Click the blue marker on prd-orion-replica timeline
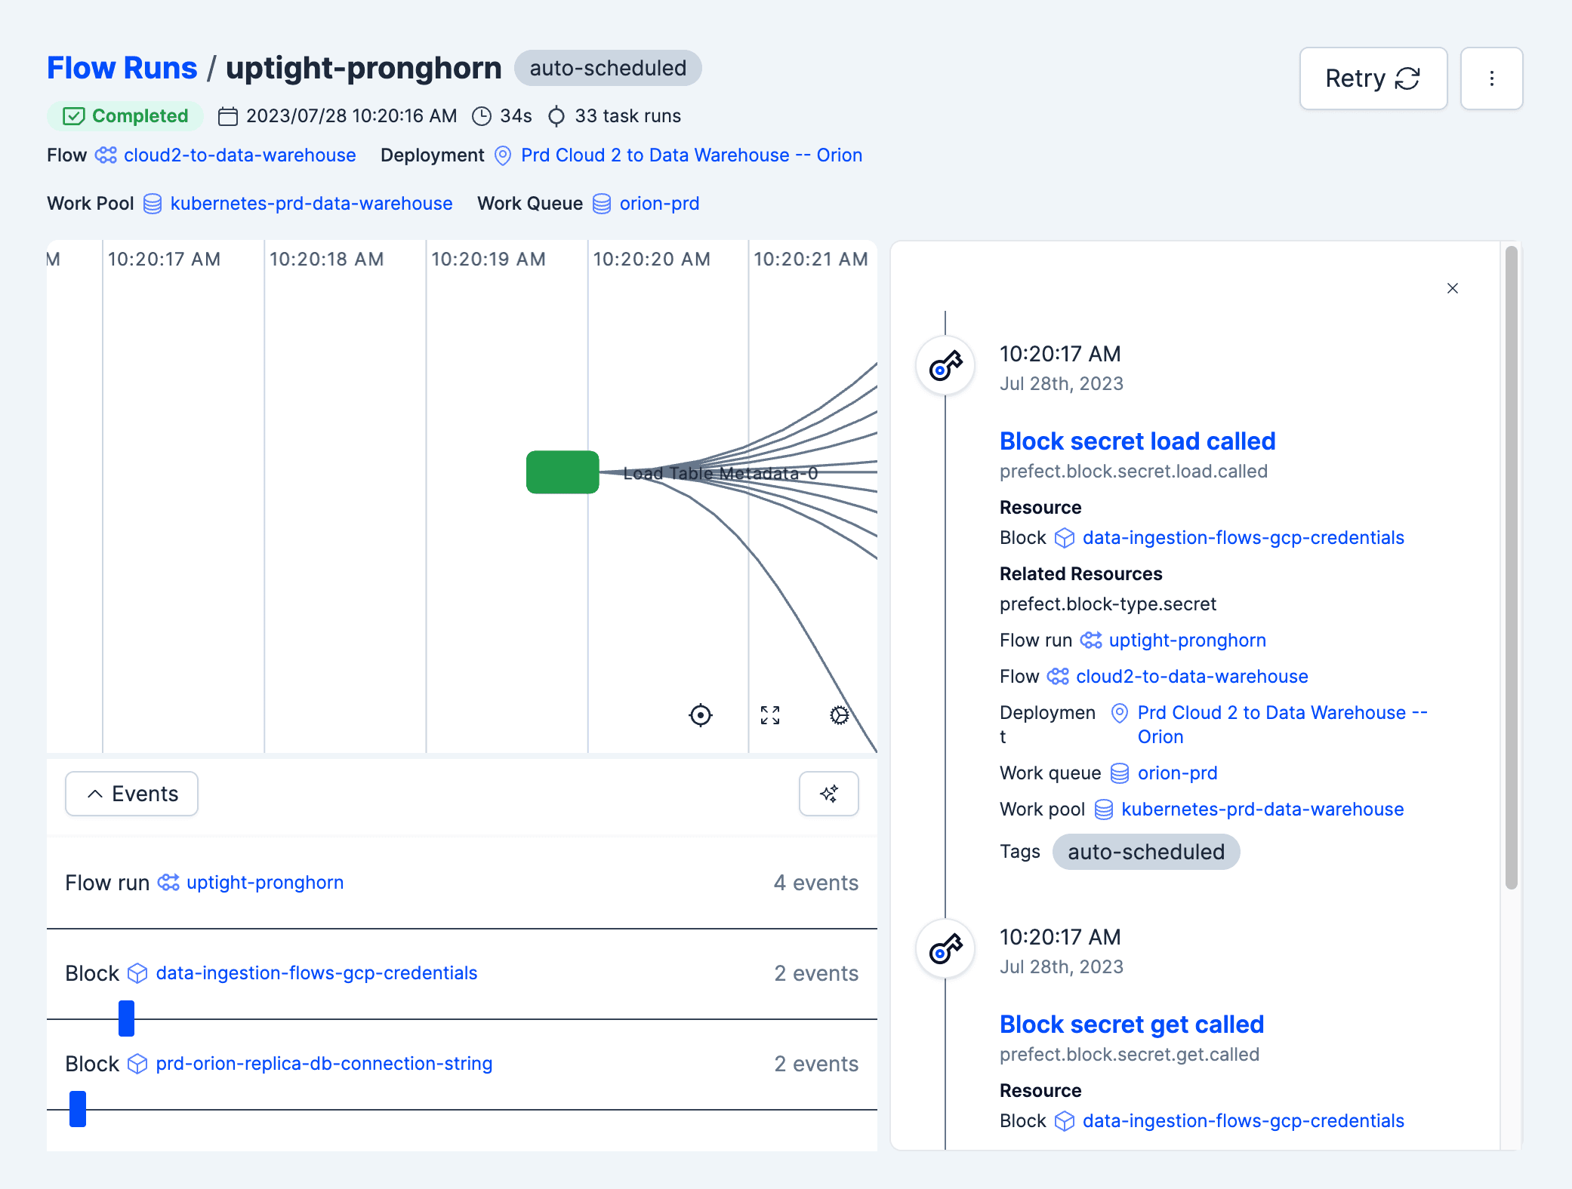This screenshot has width=1572, height=1189. tap(77, 1108)
